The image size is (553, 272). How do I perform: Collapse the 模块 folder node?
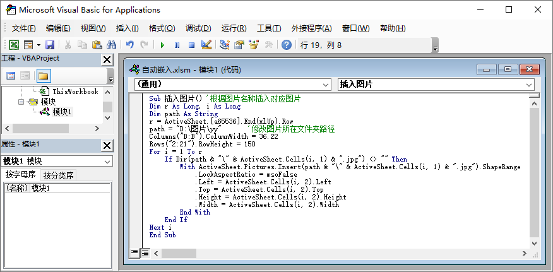[x=21, y=102]
